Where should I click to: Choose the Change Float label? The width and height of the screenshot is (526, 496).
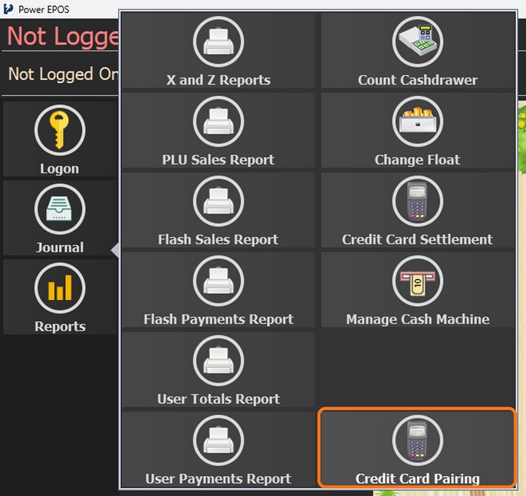point(418,160)
